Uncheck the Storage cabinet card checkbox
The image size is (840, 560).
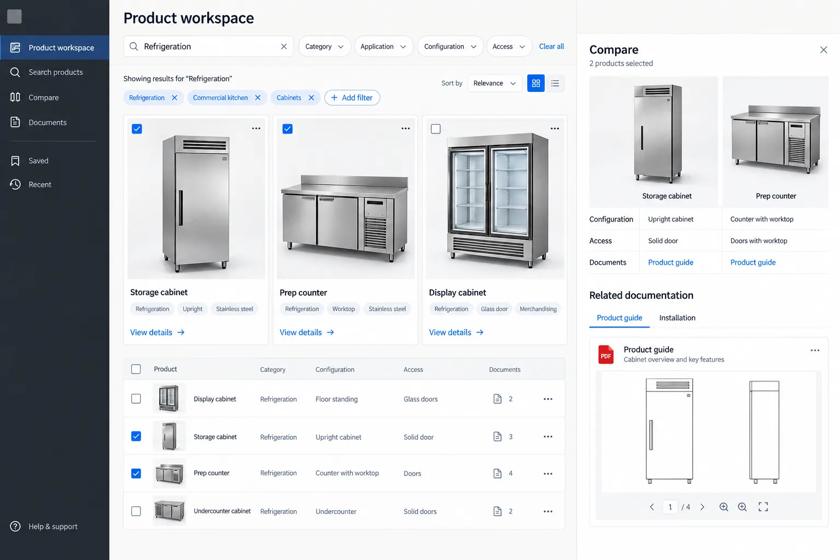[137, 129]
